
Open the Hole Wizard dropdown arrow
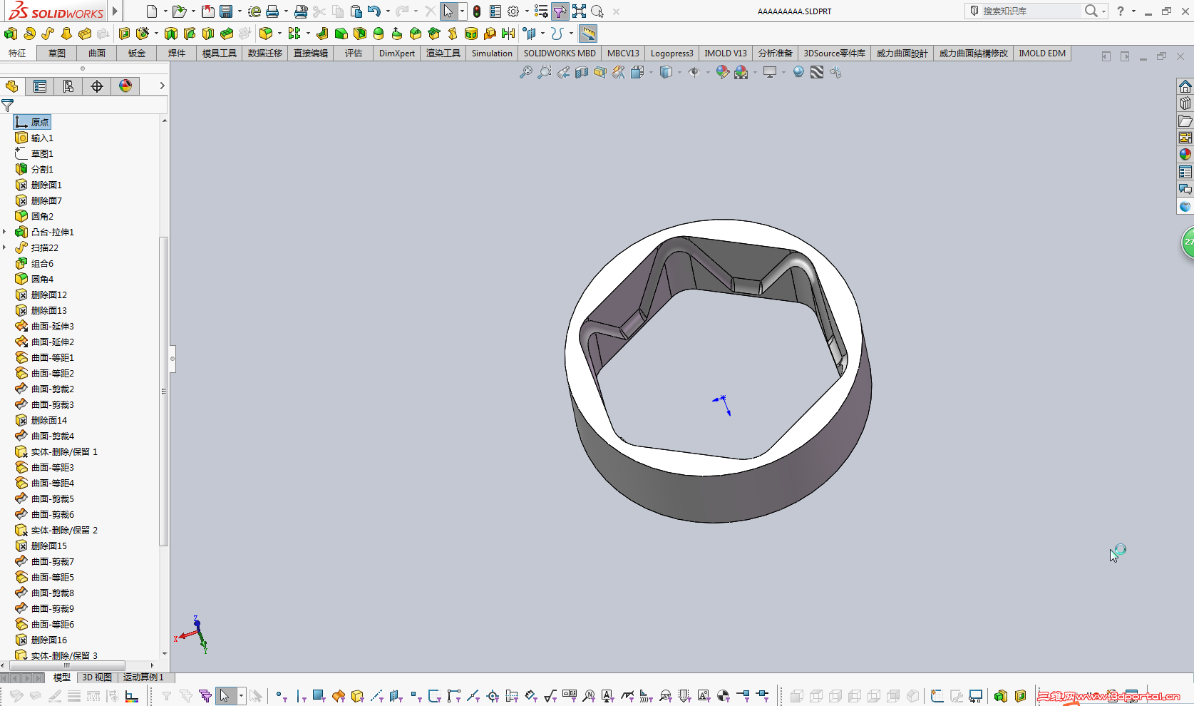tap(156, 34)
